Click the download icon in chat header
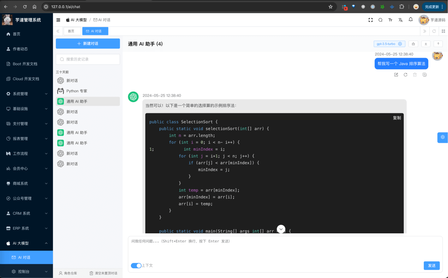The image size is (448, 278). [x=426, y=44]
